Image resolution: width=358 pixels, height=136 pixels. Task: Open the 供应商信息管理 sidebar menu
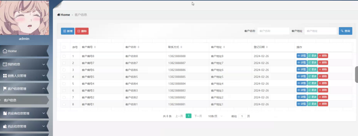(24, 113)
